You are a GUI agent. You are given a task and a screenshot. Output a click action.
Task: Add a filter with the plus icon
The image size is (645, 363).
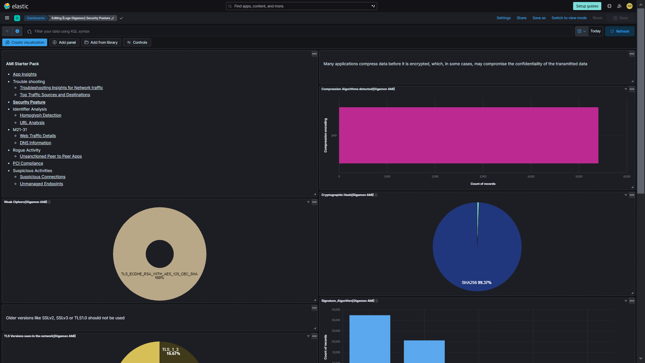17,31
